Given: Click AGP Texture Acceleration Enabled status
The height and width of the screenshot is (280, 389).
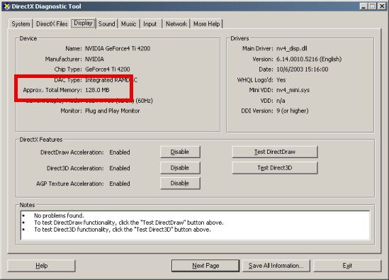Looking at the screenshot, I should (120, 184).
